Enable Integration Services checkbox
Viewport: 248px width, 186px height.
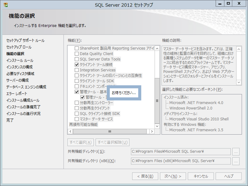(x=77, y=70)
